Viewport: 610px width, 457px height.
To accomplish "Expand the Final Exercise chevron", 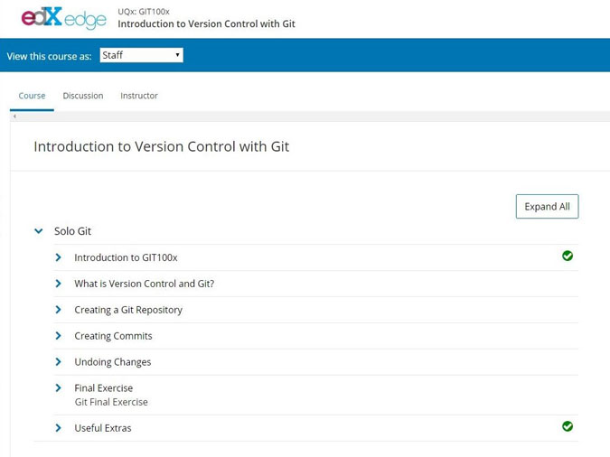I will tap(59, 388).
